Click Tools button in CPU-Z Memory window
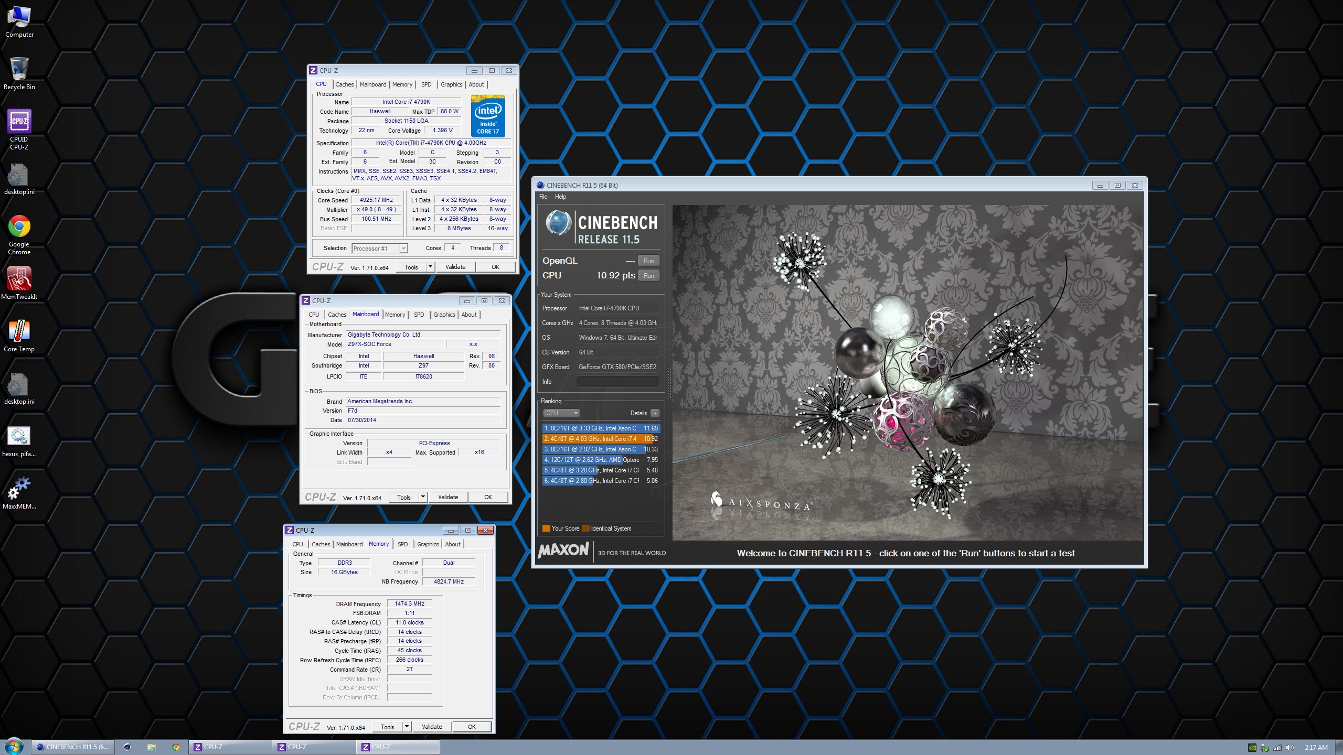Screen dimensions: 1343x755 pyautogui.click(x=388, y=727)
